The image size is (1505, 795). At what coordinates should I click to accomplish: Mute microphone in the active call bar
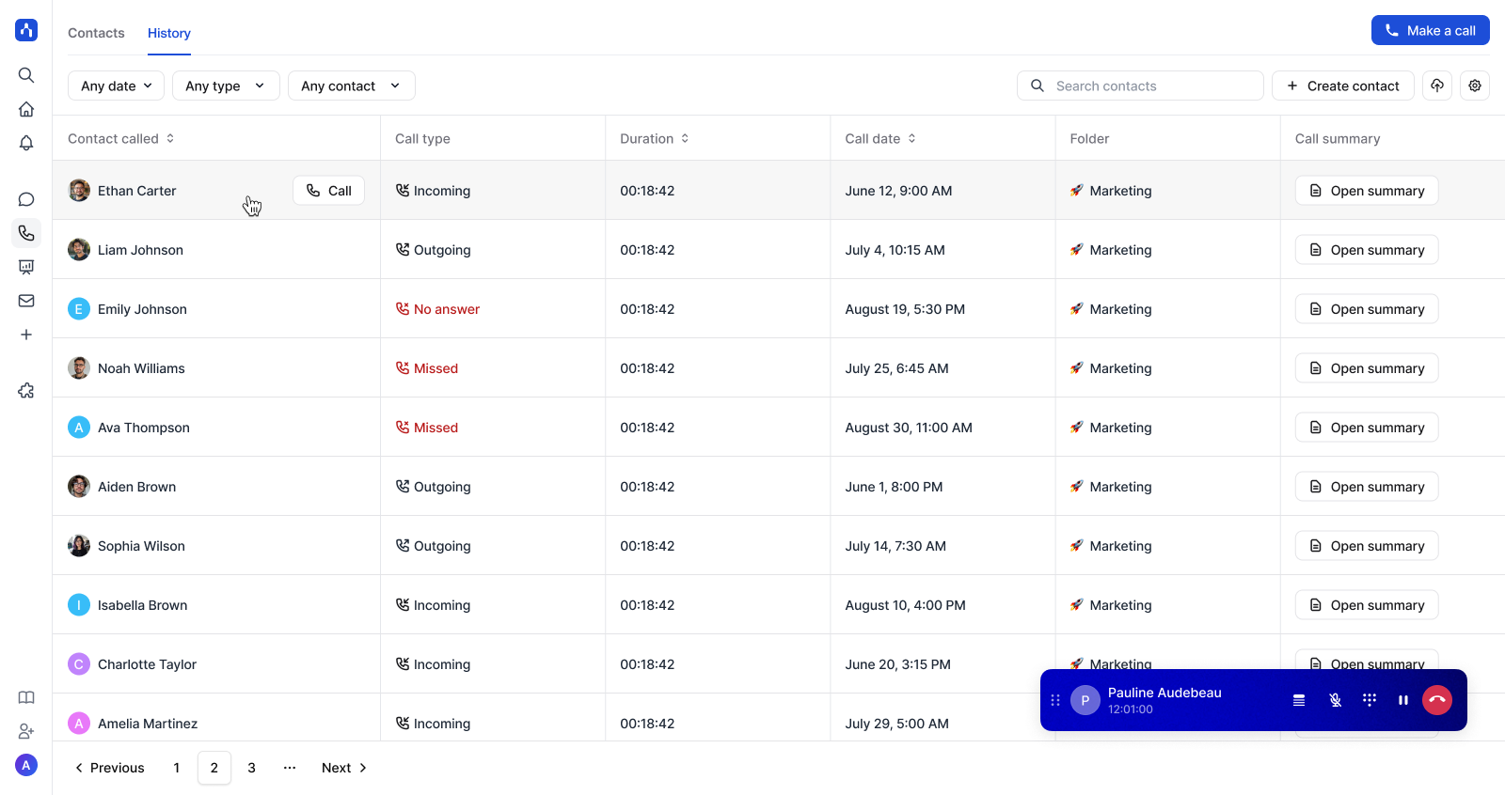pos(1335,700)
